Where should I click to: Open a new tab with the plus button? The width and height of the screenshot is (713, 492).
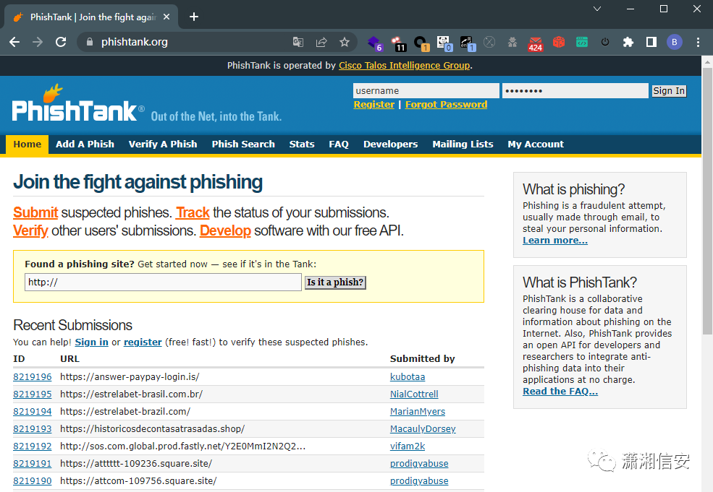point(194,17)
